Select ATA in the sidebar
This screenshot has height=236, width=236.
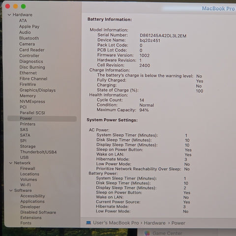[23, 21]
